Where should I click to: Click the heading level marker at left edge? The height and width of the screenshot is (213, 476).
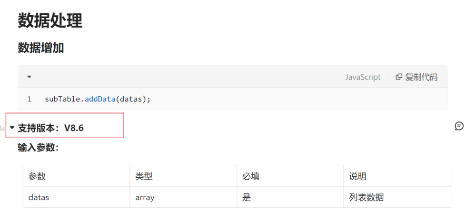point(2,128)
